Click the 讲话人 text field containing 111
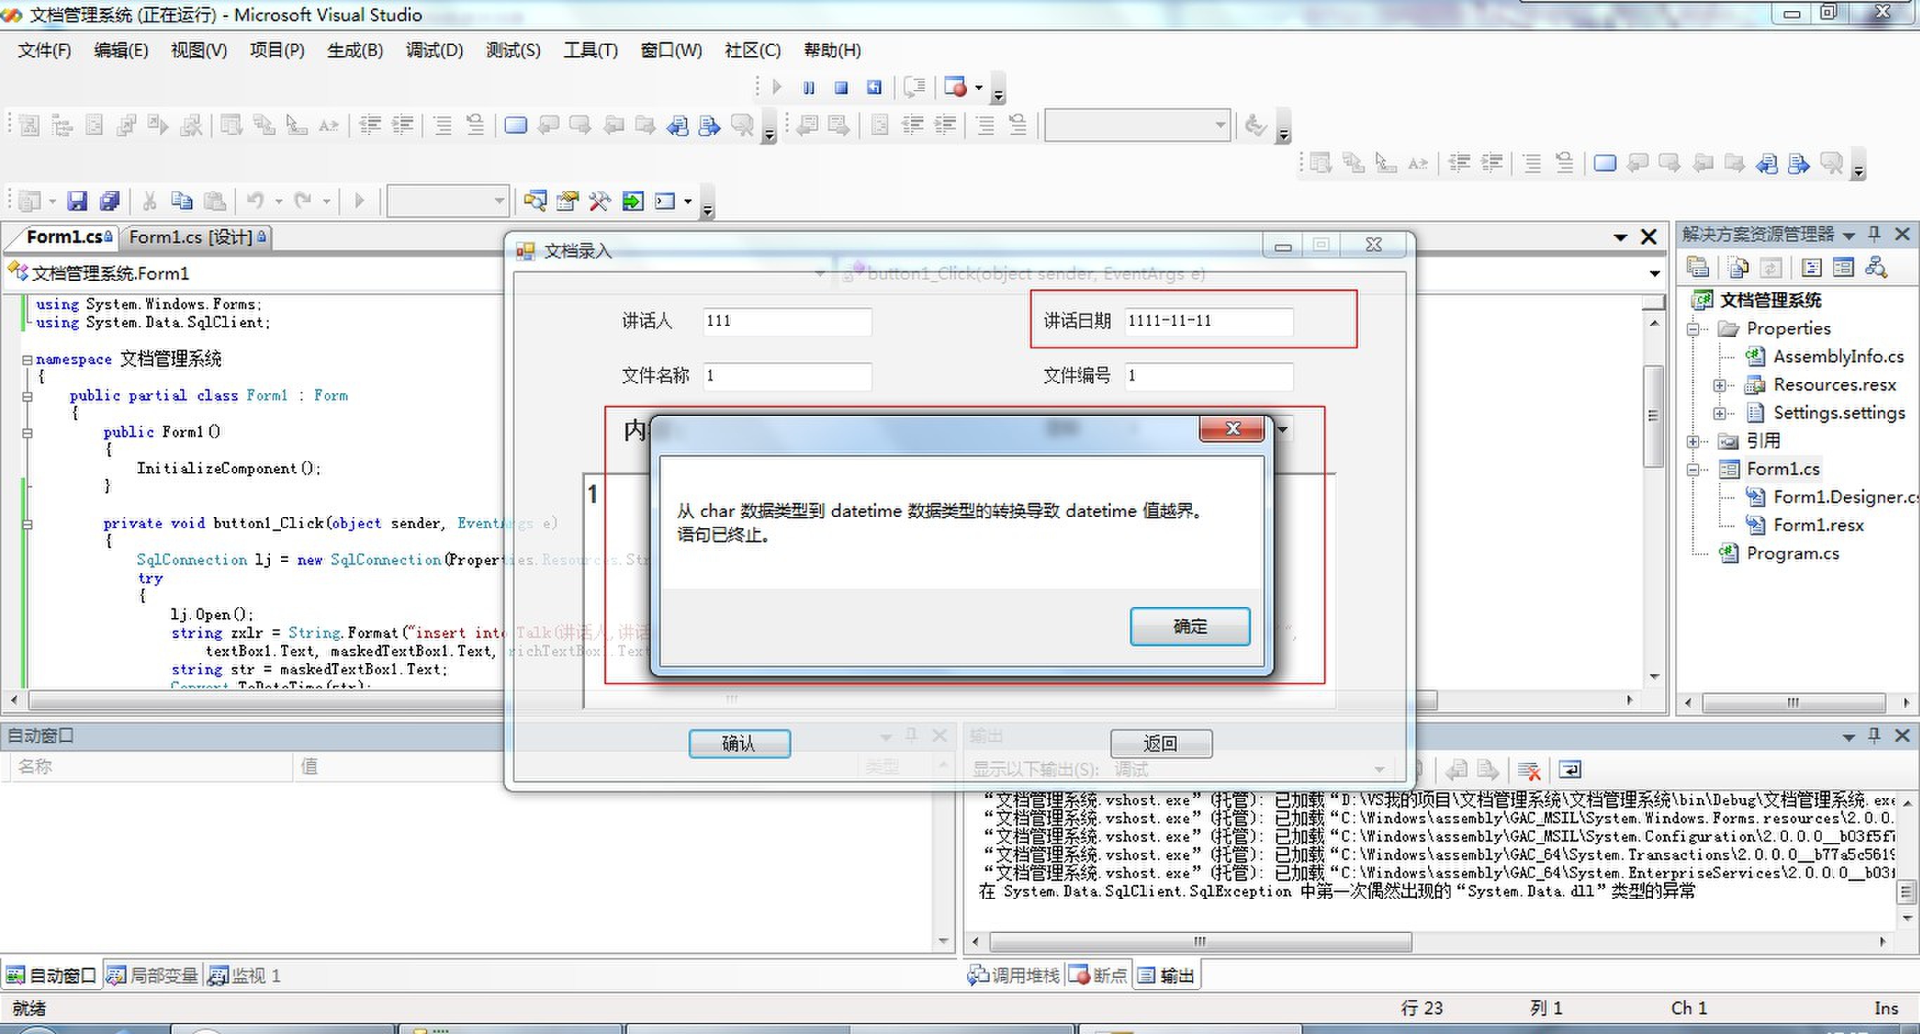1920x1034 pixels. point(787,321)
